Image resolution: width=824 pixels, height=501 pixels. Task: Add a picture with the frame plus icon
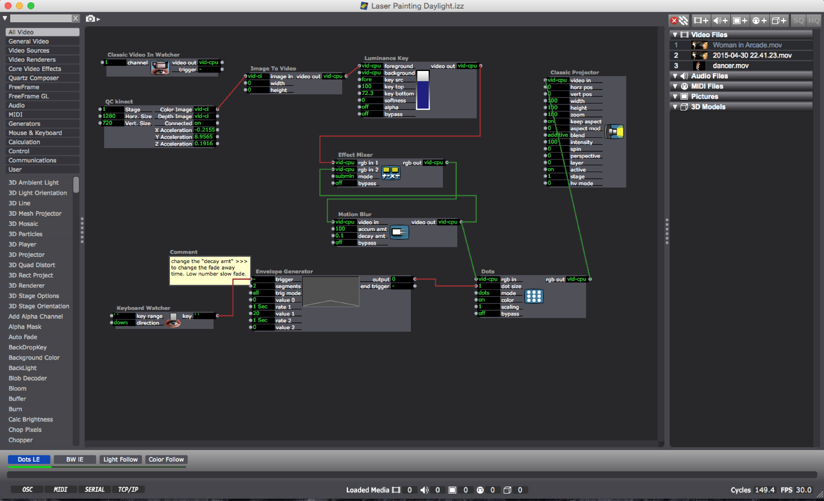pos(740,20)
